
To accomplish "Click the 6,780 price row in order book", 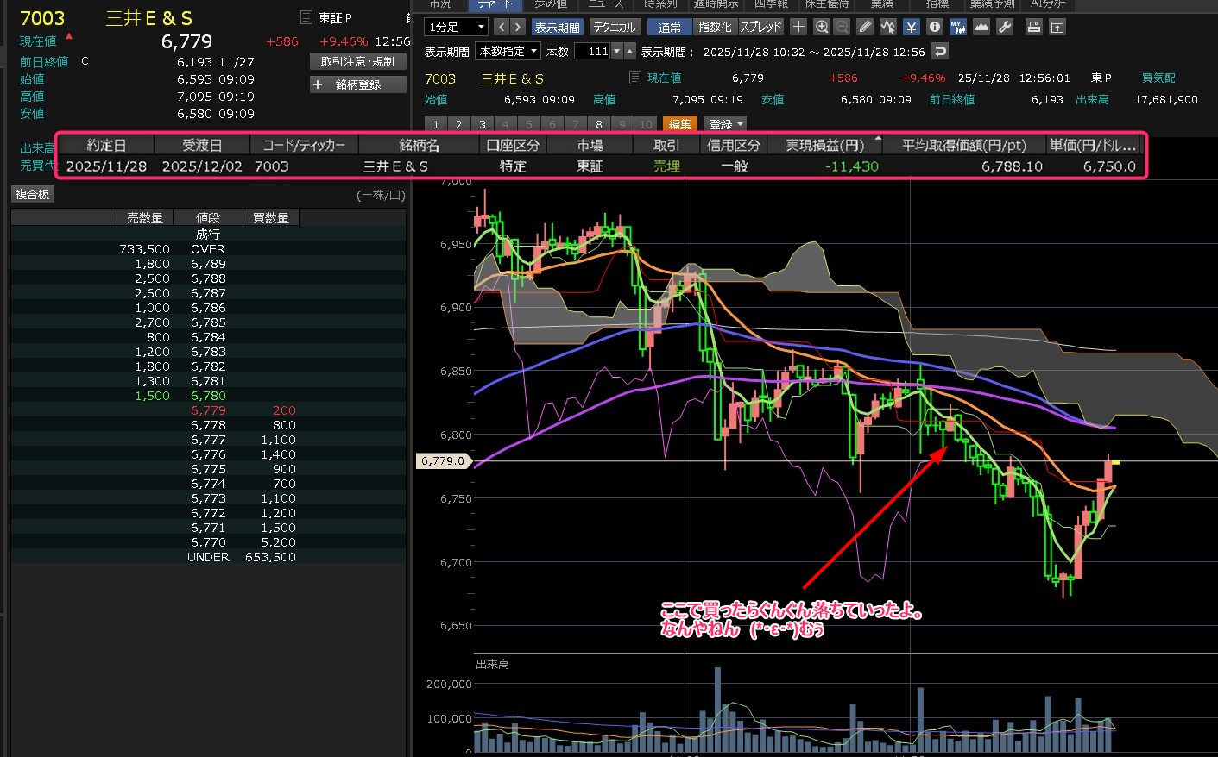I will [x=208, y=396].
